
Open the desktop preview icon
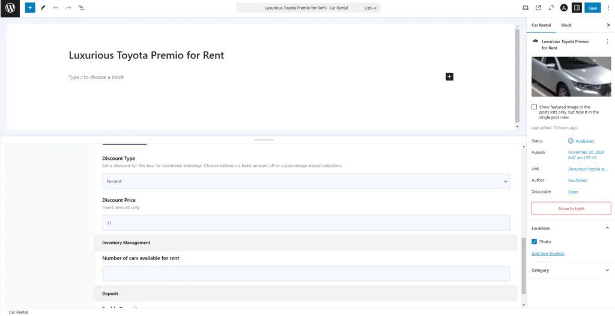click(525, 8)
